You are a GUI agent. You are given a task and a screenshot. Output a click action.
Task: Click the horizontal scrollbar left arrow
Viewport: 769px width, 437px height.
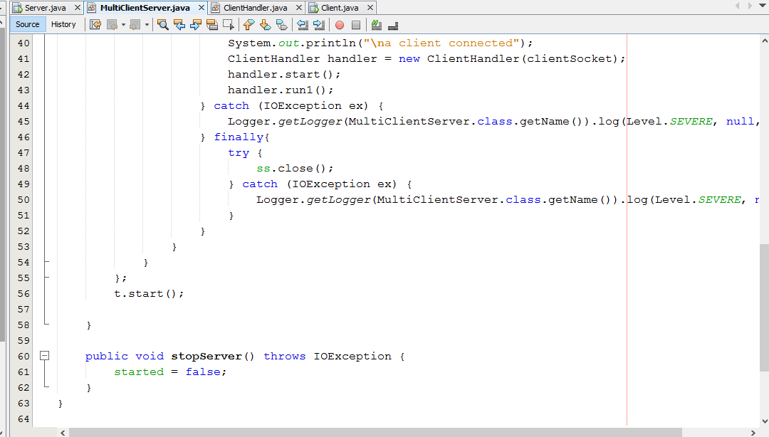[x=63, y=432]
